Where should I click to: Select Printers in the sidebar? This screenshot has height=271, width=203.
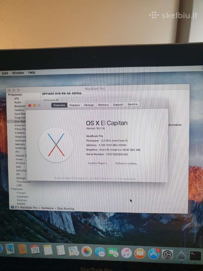pyautogui.click(x=20, y=163)
